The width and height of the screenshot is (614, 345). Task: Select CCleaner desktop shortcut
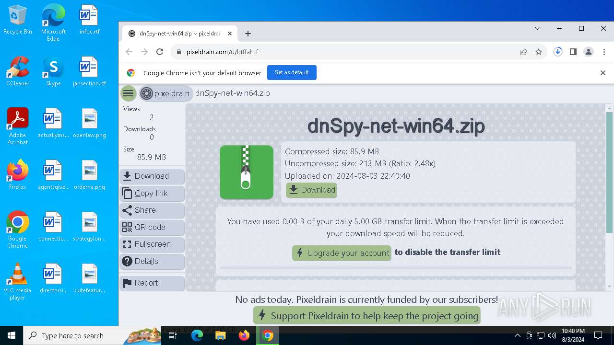18,72
